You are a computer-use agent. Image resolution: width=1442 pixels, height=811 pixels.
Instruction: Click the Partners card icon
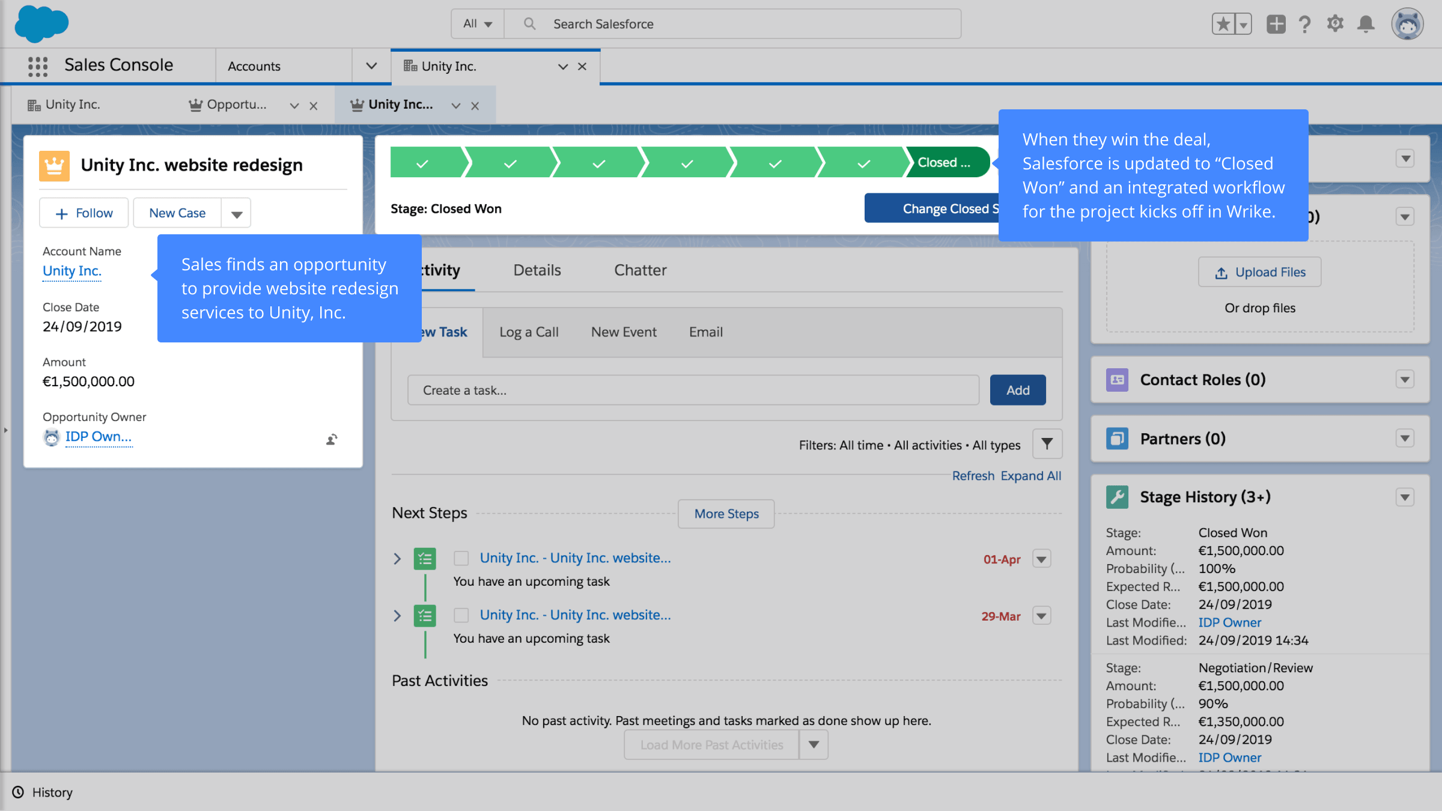(1117, 439)
